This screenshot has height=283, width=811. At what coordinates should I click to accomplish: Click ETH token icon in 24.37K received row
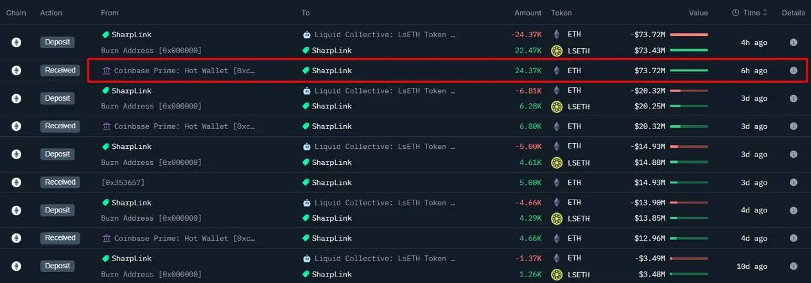coord(557,71)
